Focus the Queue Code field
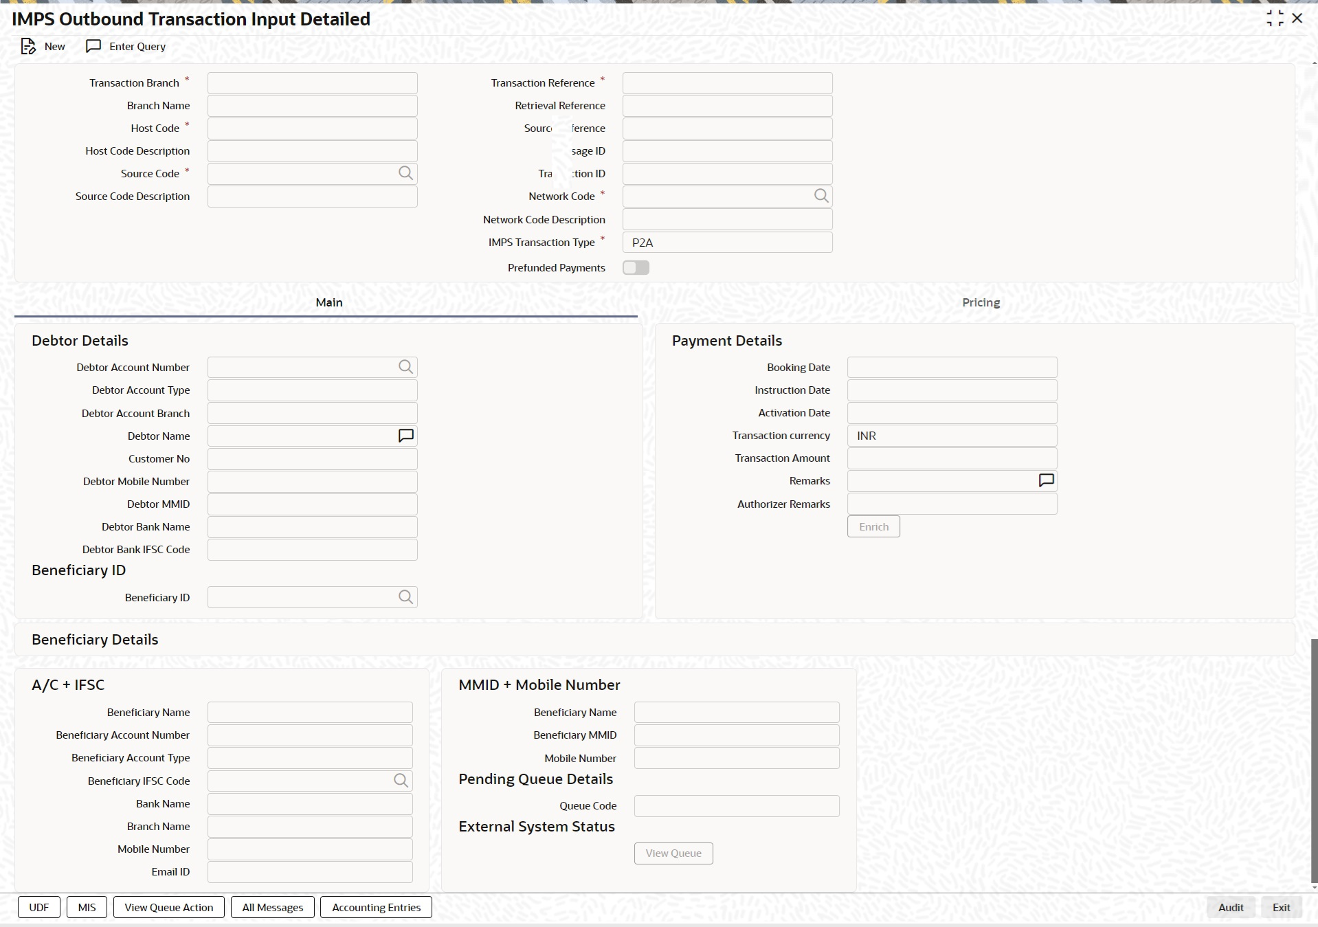 tap(737, 805)
